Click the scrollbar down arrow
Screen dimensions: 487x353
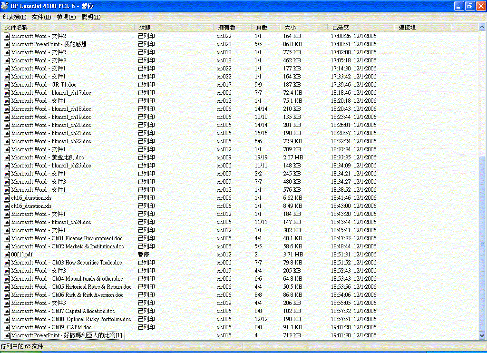coord(482,335)
